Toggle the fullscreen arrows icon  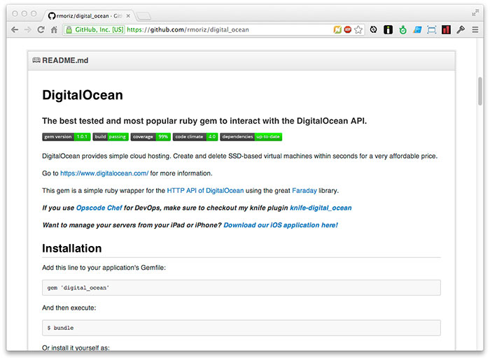tap(475, 13)
